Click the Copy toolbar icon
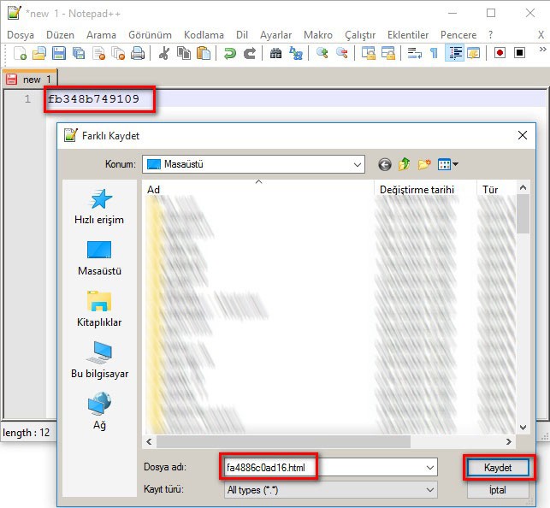 tap(184, 53)
